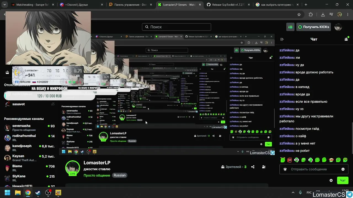This screenshot has height=198, width=353.
Task: Click the Russian language tag
Action: [x=120, y=175]
